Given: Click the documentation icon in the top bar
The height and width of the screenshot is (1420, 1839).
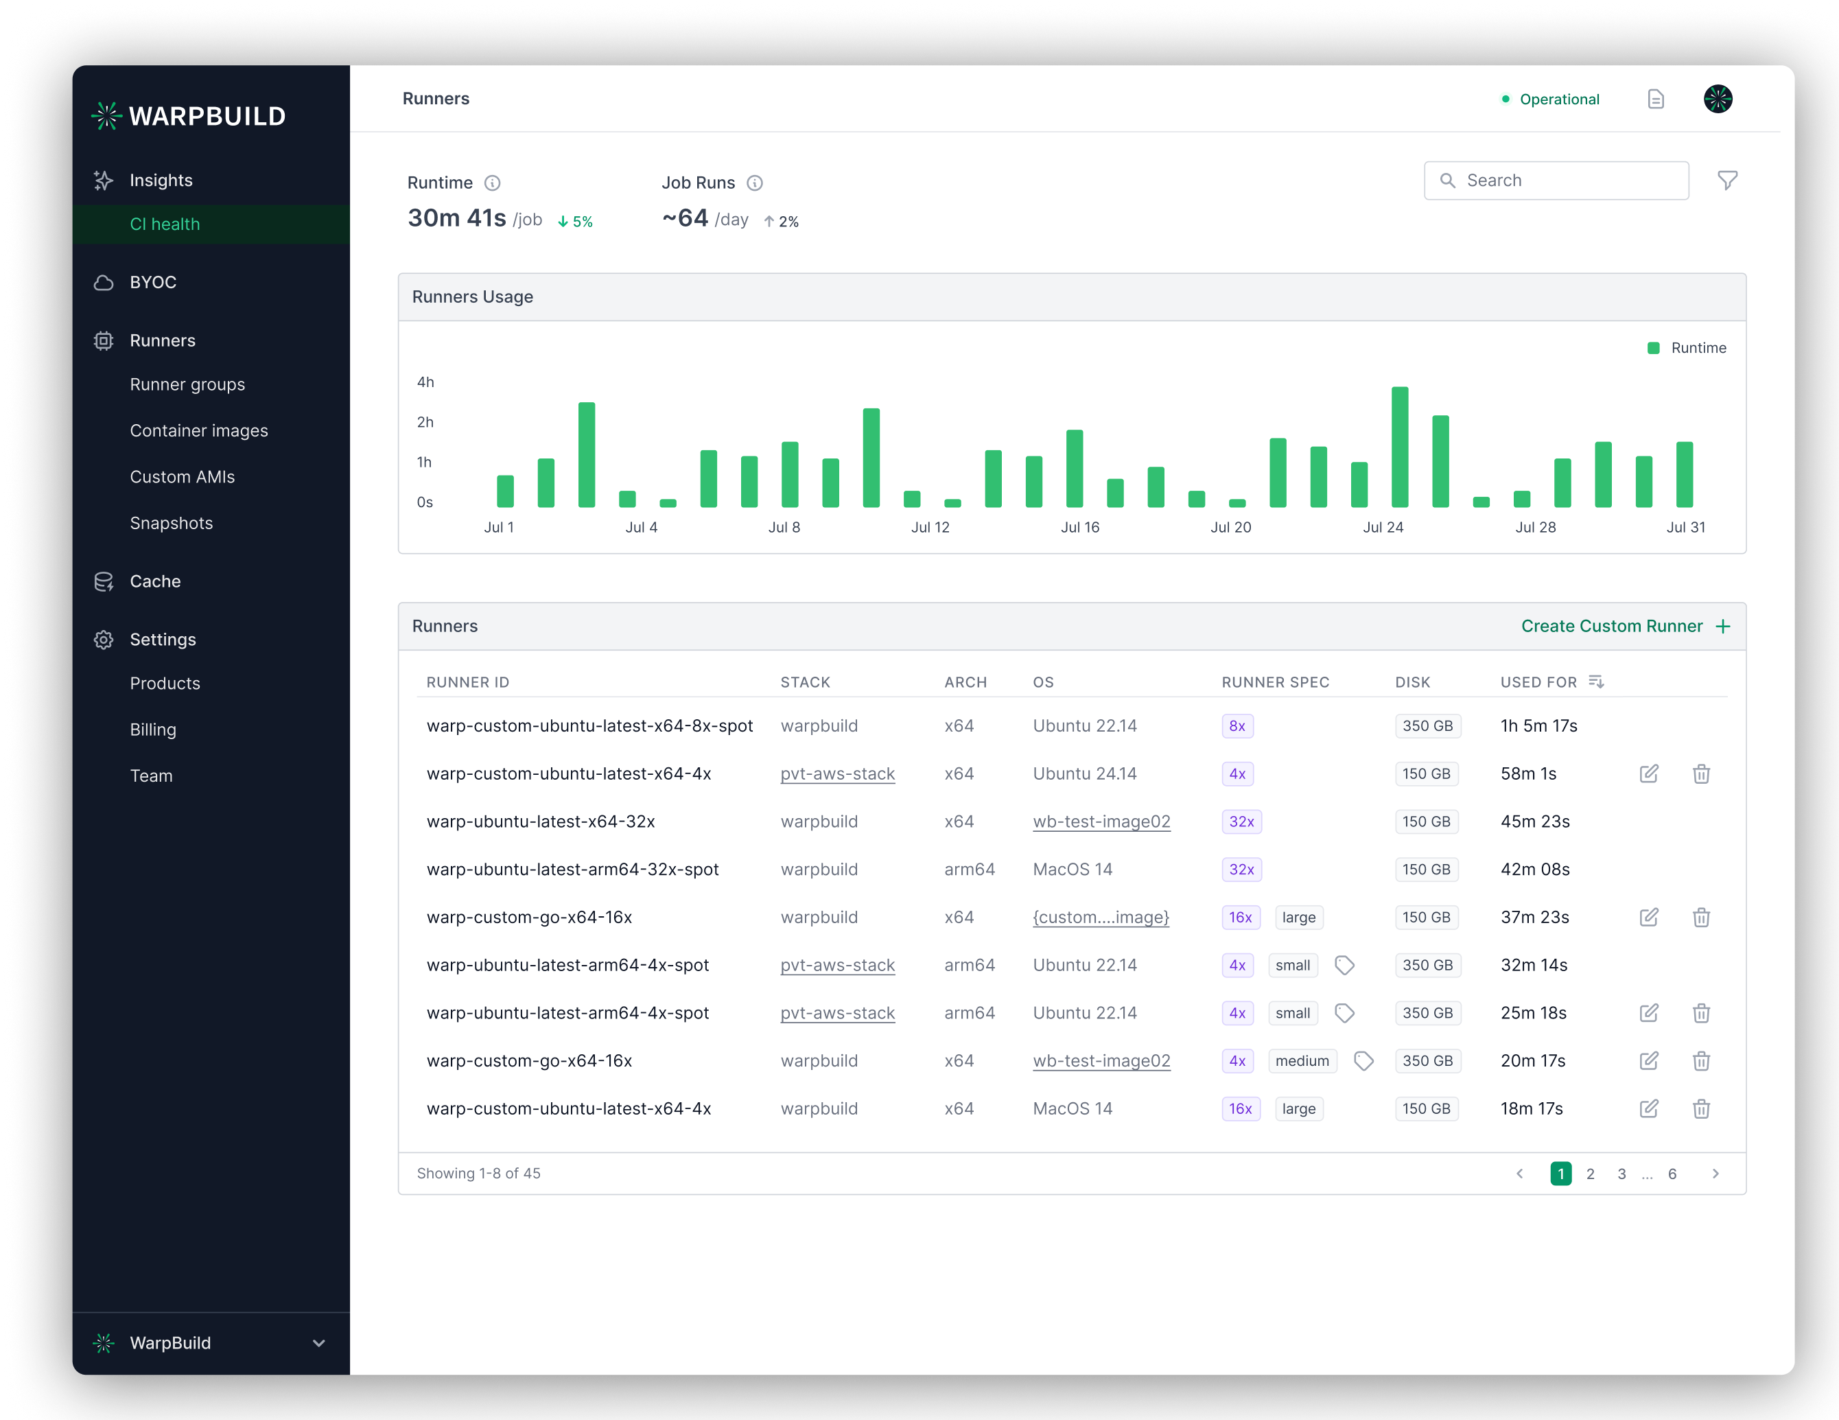Looking at the screenshot, I should 1656,99.
